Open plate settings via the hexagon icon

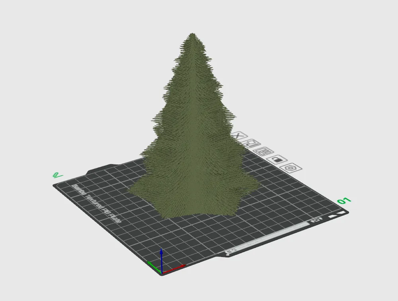click(x=291, y=168)
